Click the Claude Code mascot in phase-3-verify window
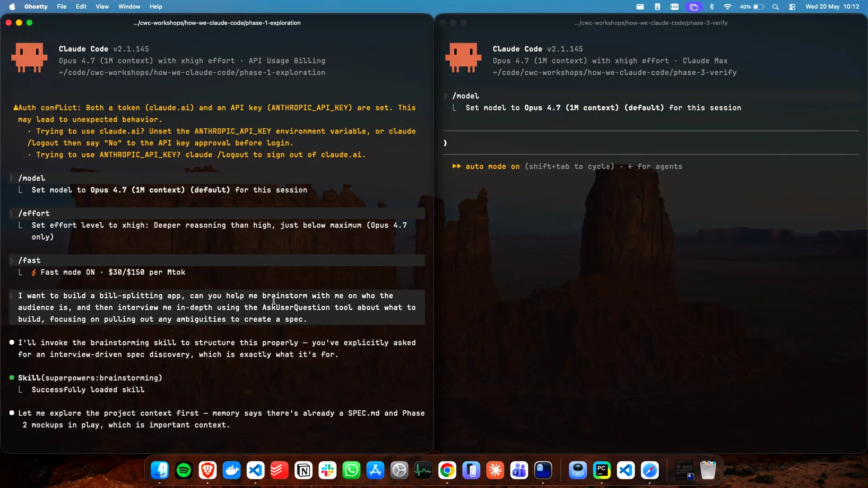This screenshot has height=488, width=868. click(x=463, y=57)
